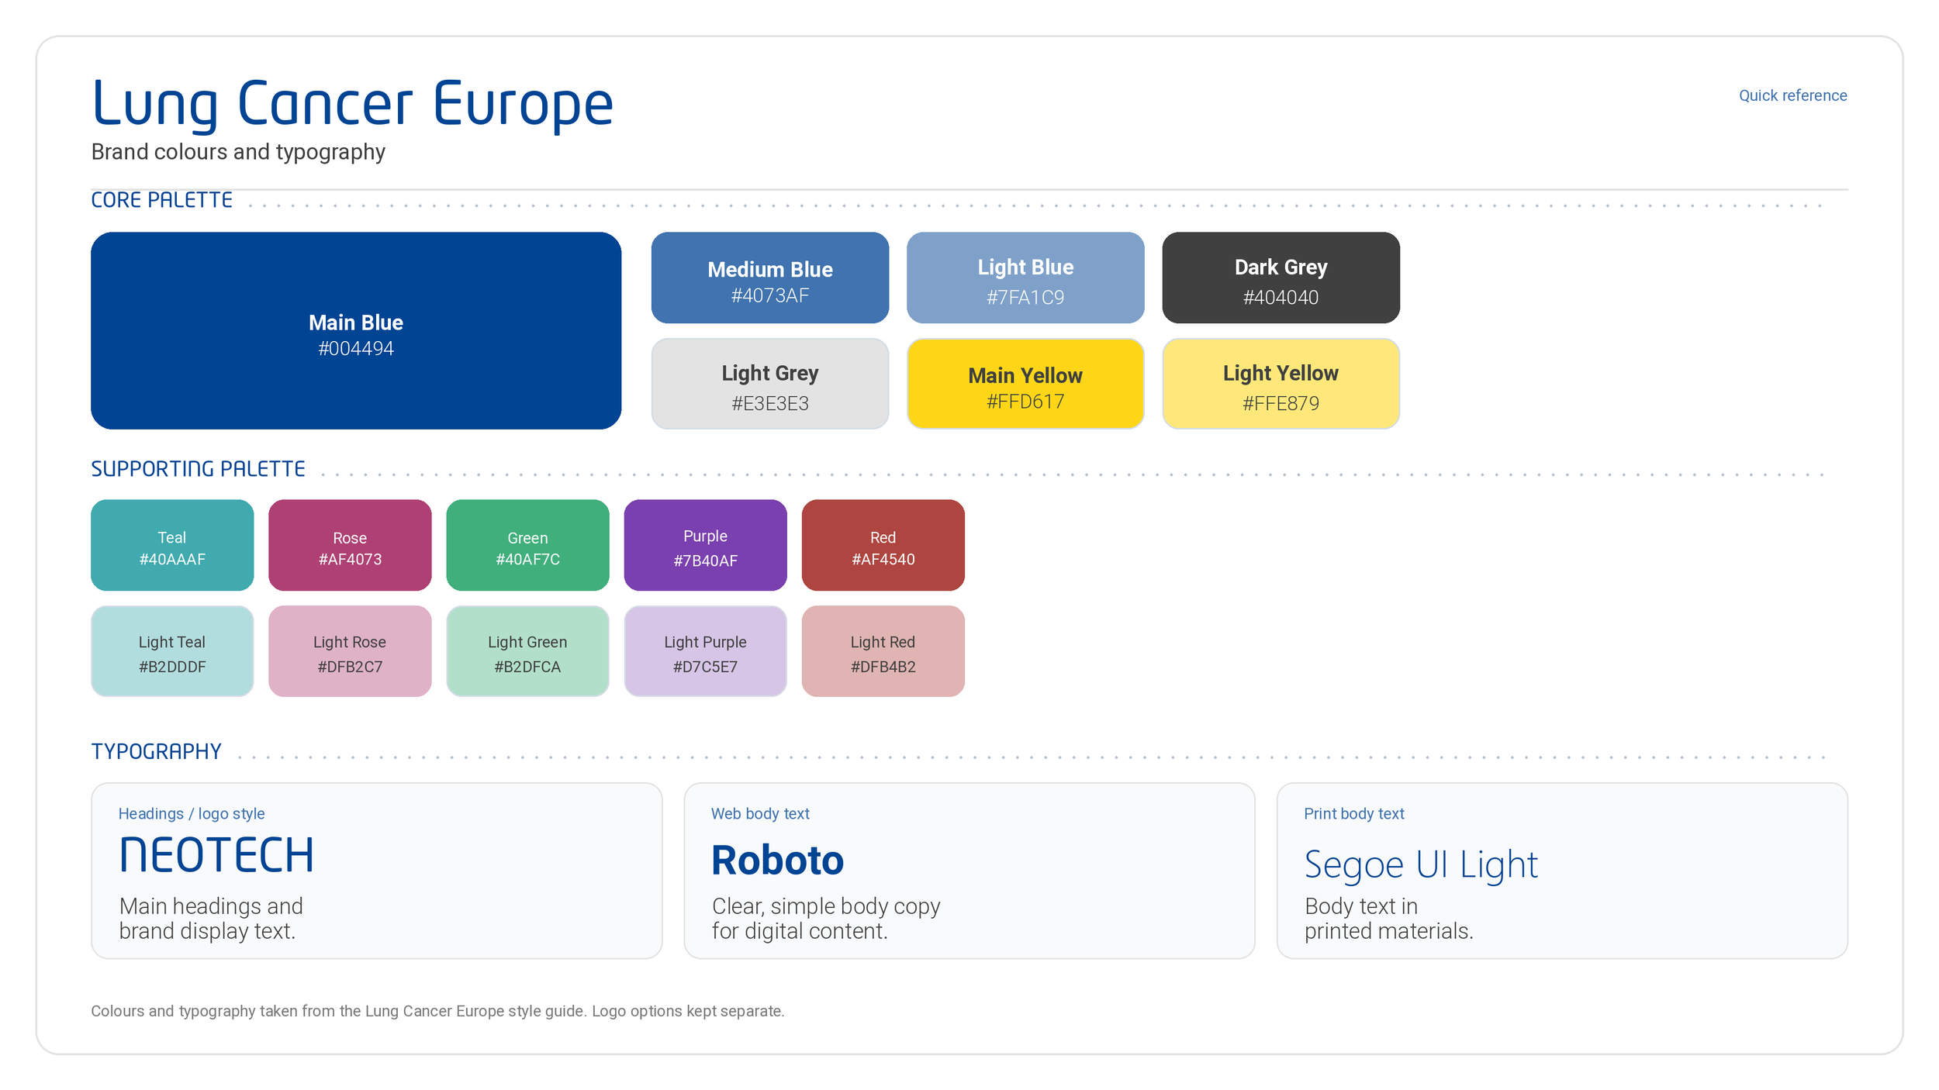Click the "TYPOGRAPHY" section heading
This screenshot has width=1939, height=1090.
point(156,751)
